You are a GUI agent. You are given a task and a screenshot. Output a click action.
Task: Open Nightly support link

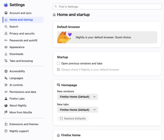click(23, 131)
